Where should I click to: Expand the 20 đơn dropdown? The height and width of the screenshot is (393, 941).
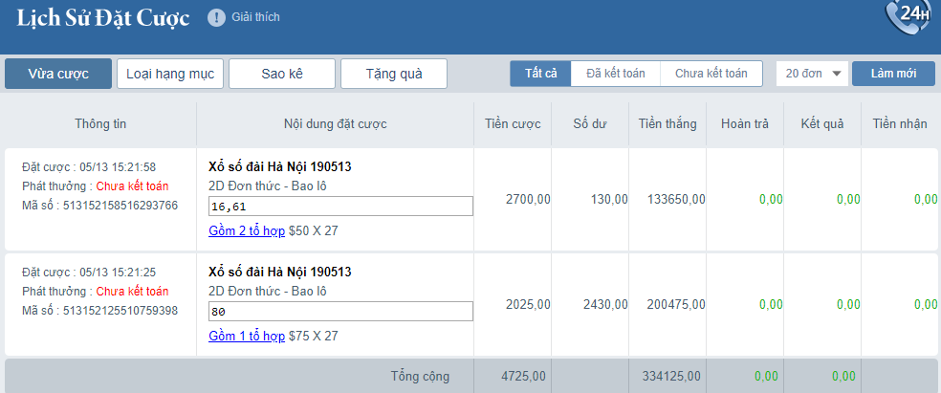pos(812,74)
